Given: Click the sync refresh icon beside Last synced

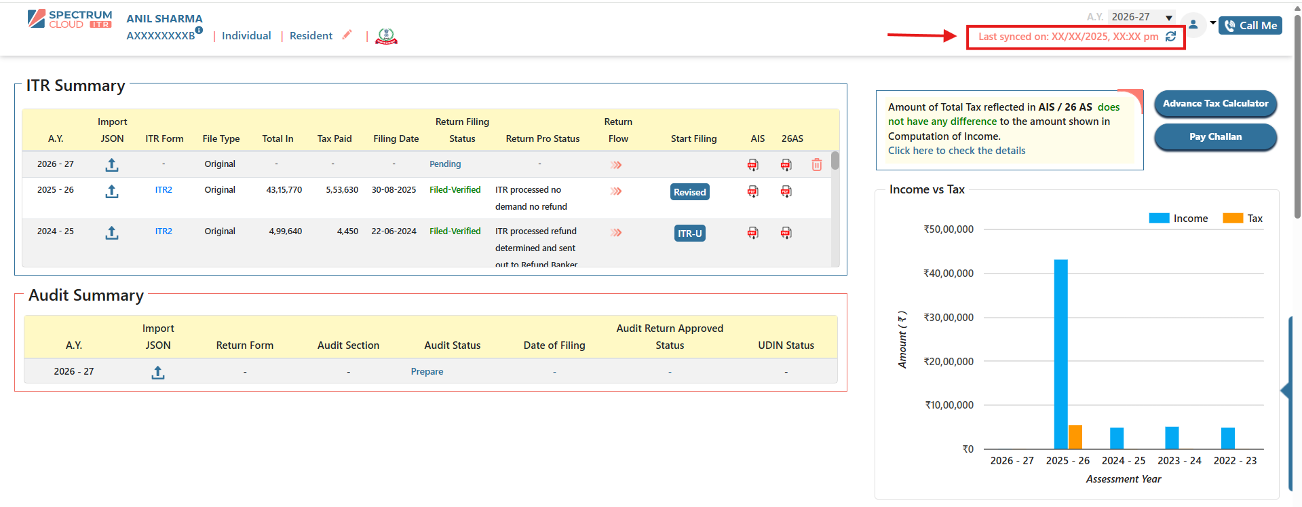Looking at the screenshot, I should tap(1170, 37).
